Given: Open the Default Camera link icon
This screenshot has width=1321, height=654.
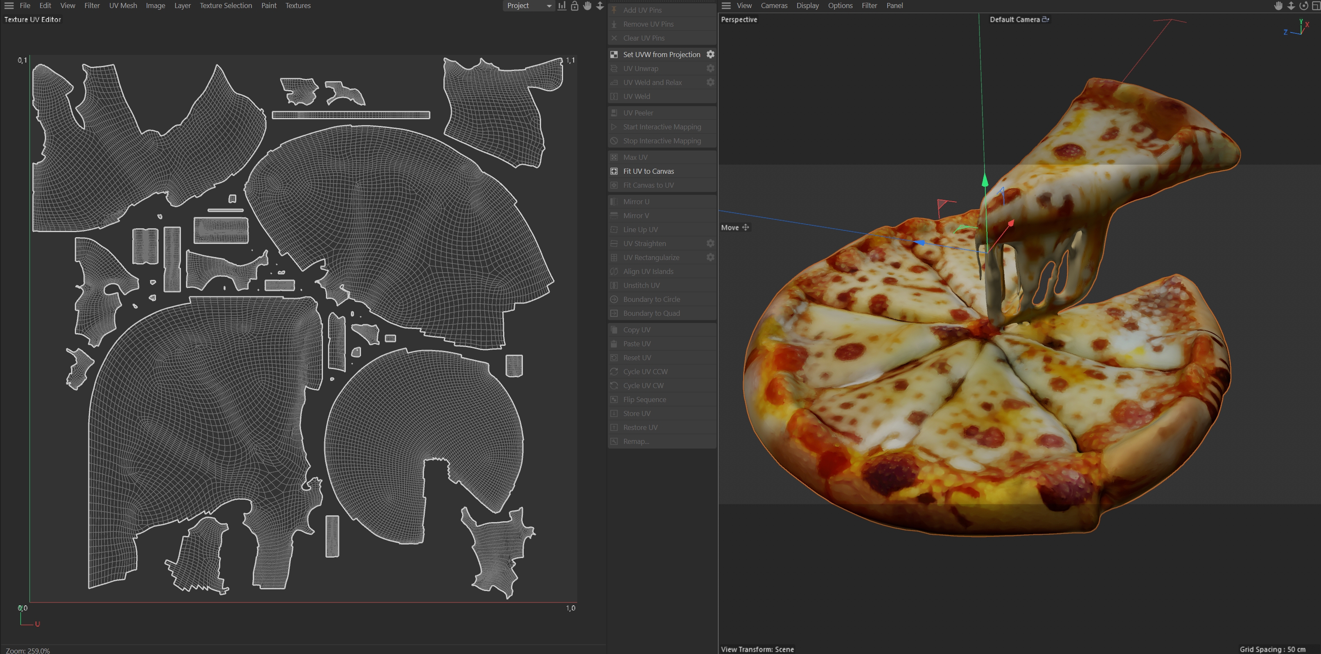Looking at the screenshot, I should pyautogui.click(x=1046, y=19).
